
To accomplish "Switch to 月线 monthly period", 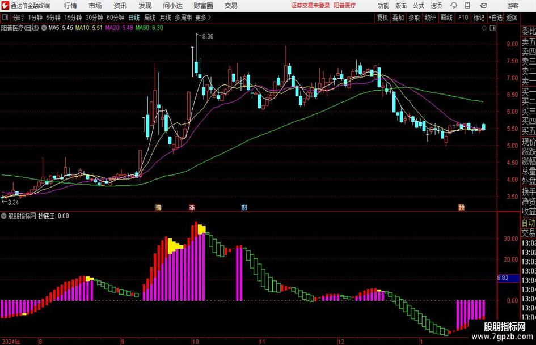I will [166, 18].
